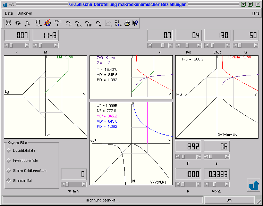Click the window shade button in title bar

(243, 5)
